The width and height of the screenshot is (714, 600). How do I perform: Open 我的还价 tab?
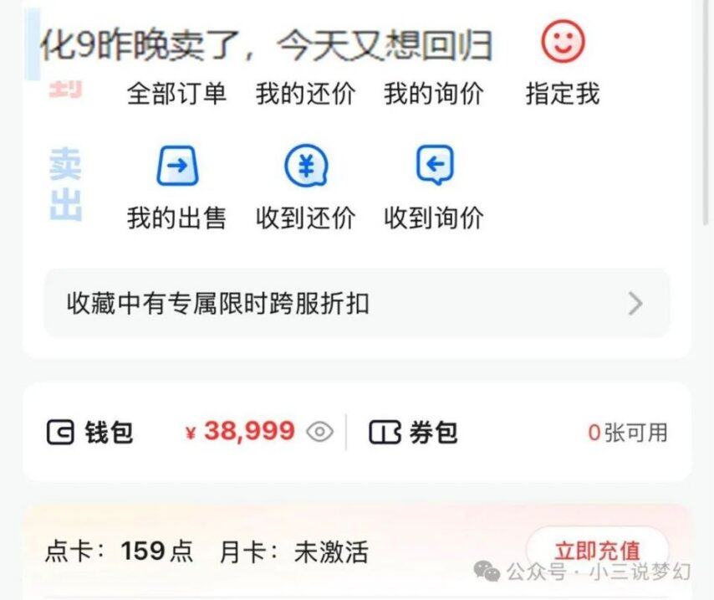click(305, 94)
